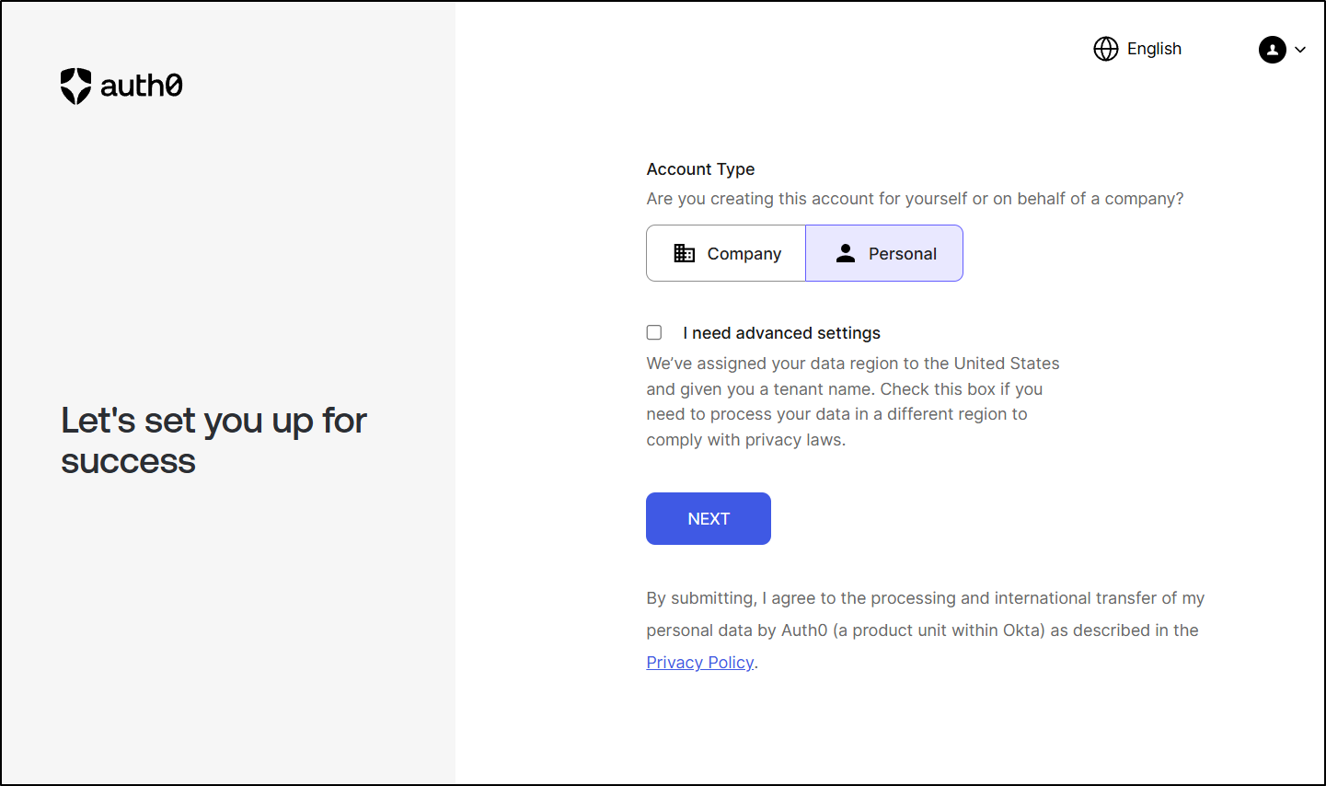Click the NEXT button
This screenshot has width=1326, height=786.
(709, 518)
